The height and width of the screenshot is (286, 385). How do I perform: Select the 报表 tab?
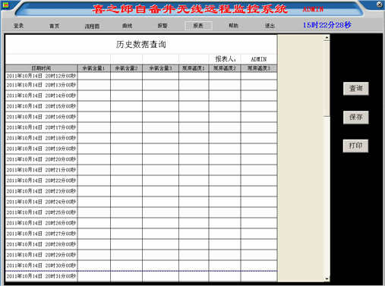click(x=198, y=26)
